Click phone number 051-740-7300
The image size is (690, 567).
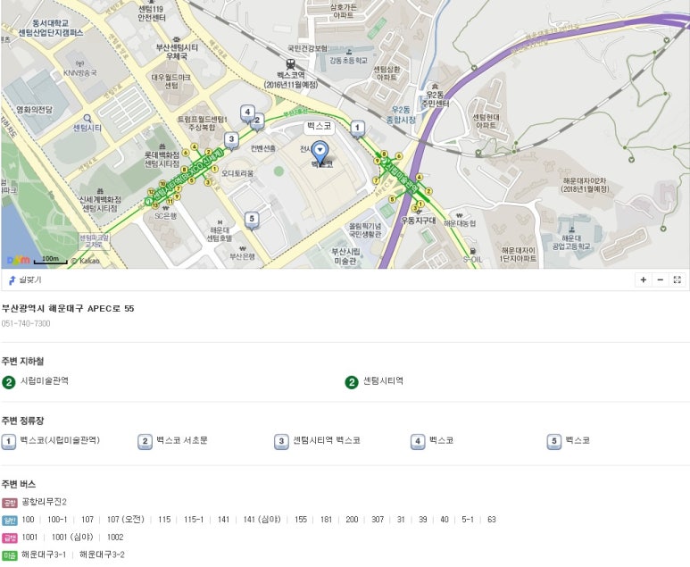(x=26, y=323)
